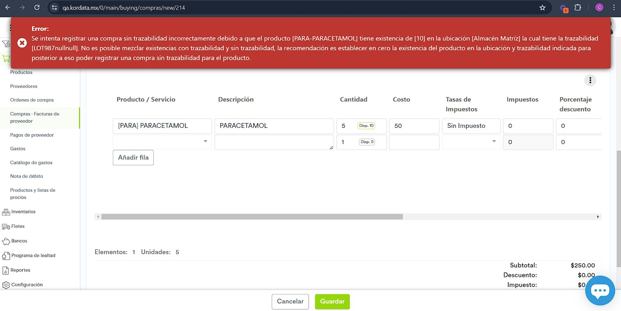Screen dimensions: 621x311
Task: Click the horizontal table scrollbar
Action: tap(252, 217)
